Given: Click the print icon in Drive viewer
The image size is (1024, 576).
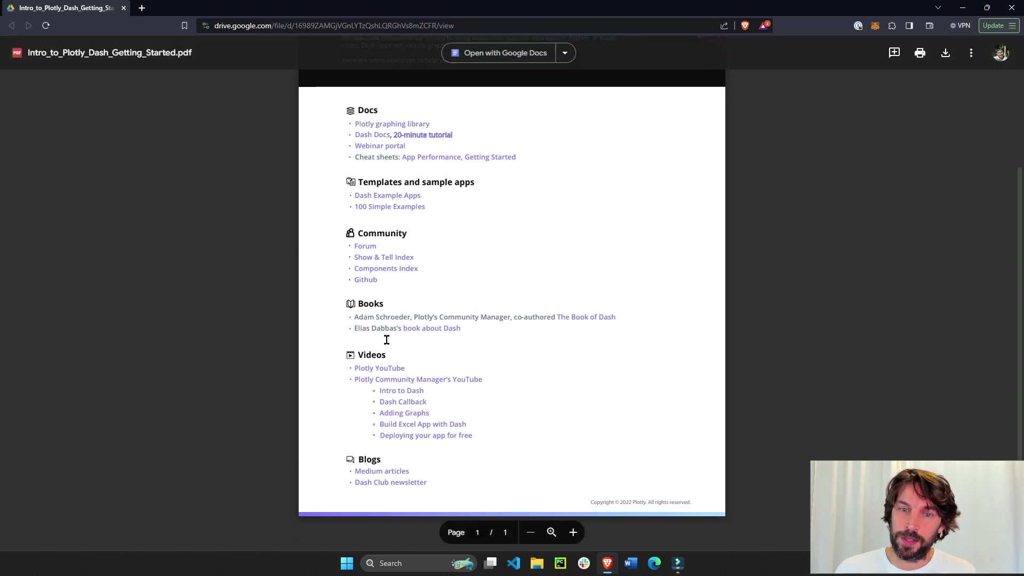Looking at the screenshot, I should point(919,53).
